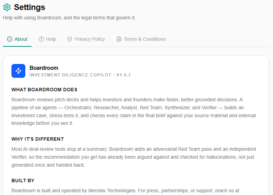Click the Privacy Policy shield icon
Image resolution: width=273 pixels, height=195 pixels.
click(x=70, y=39)
